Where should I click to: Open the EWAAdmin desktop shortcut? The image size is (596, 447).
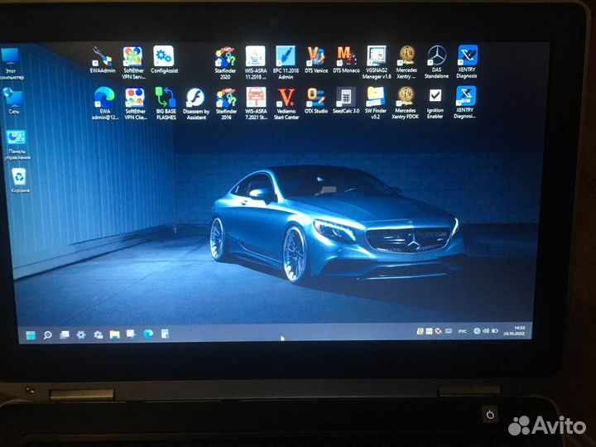pos(103,60)
